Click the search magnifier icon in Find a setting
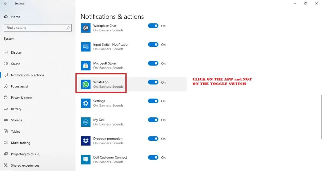 (x=68, y=28)
